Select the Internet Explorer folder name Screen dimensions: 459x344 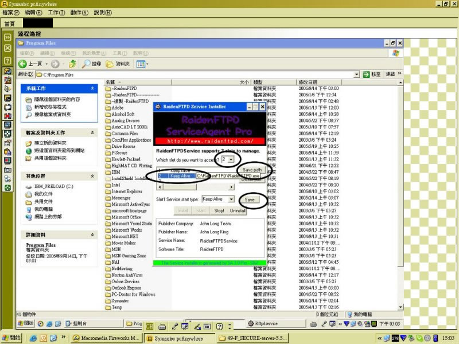127,191
